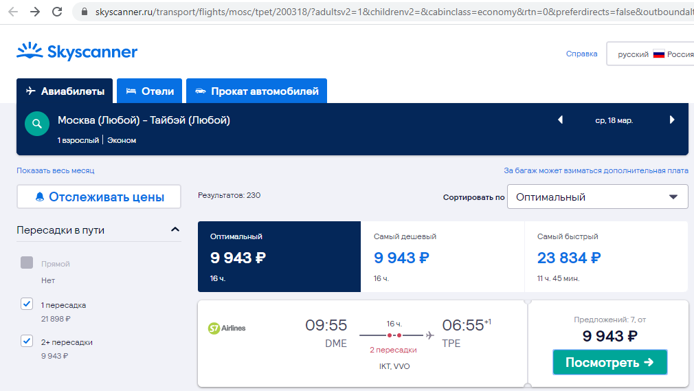Select the 'Самый быстрый' price option
Image resolution: width=694 pixels, height=391 pixels.
pyautogui.click(x=605, y=256)
